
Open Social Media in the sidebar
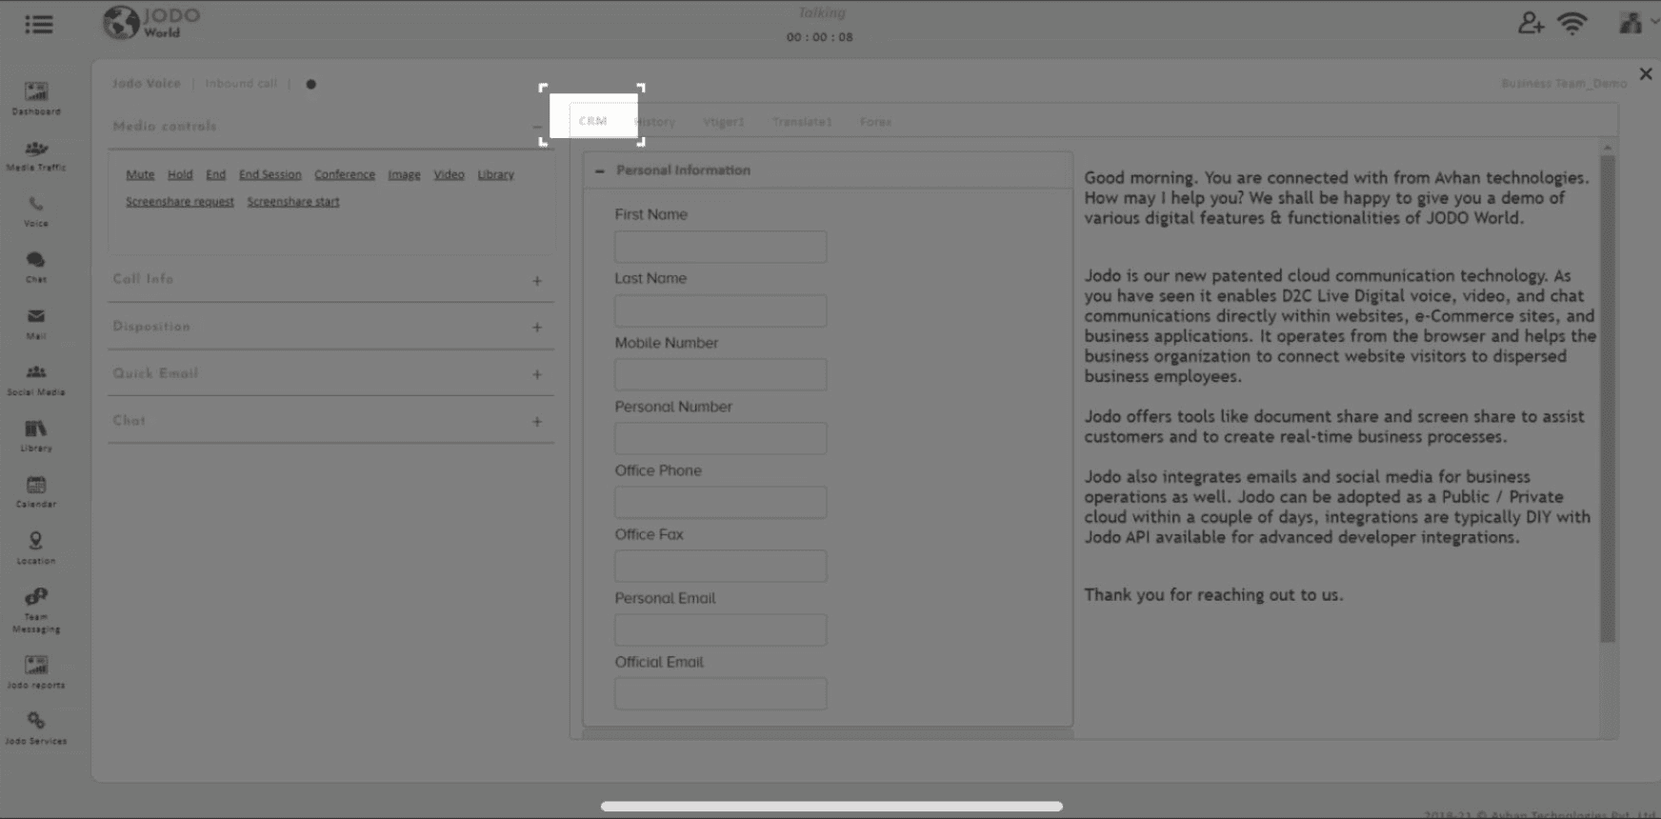click(x=36, y=380)
